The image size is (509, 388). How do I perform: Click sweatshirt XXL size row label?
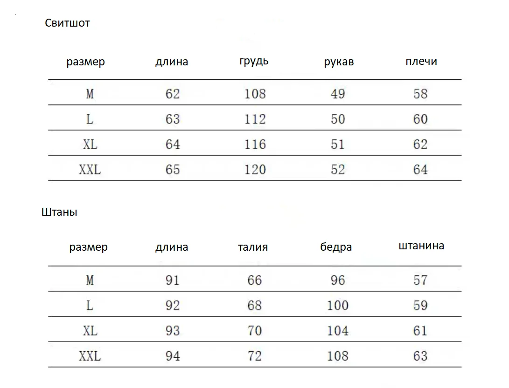coord(90,169)
